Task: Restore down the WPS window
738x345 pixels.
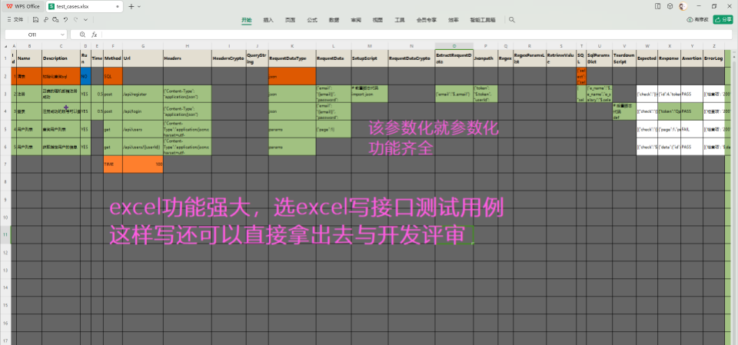Action: 714,6
